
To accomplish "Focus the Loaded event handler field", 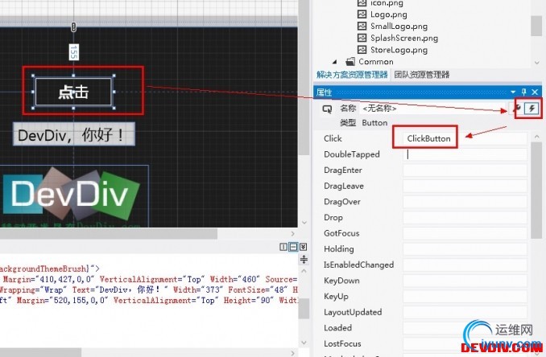I will tap(465, 328).
